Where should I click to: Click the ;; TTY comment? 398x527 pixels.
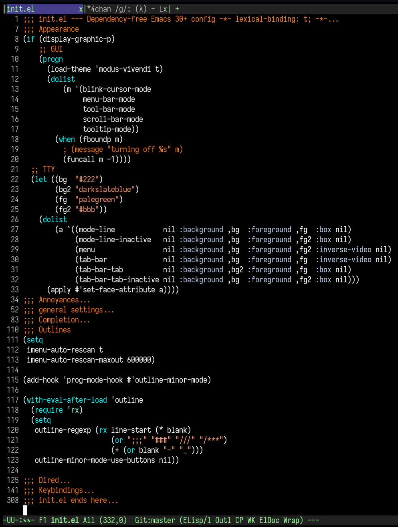[x=42, y=169]
